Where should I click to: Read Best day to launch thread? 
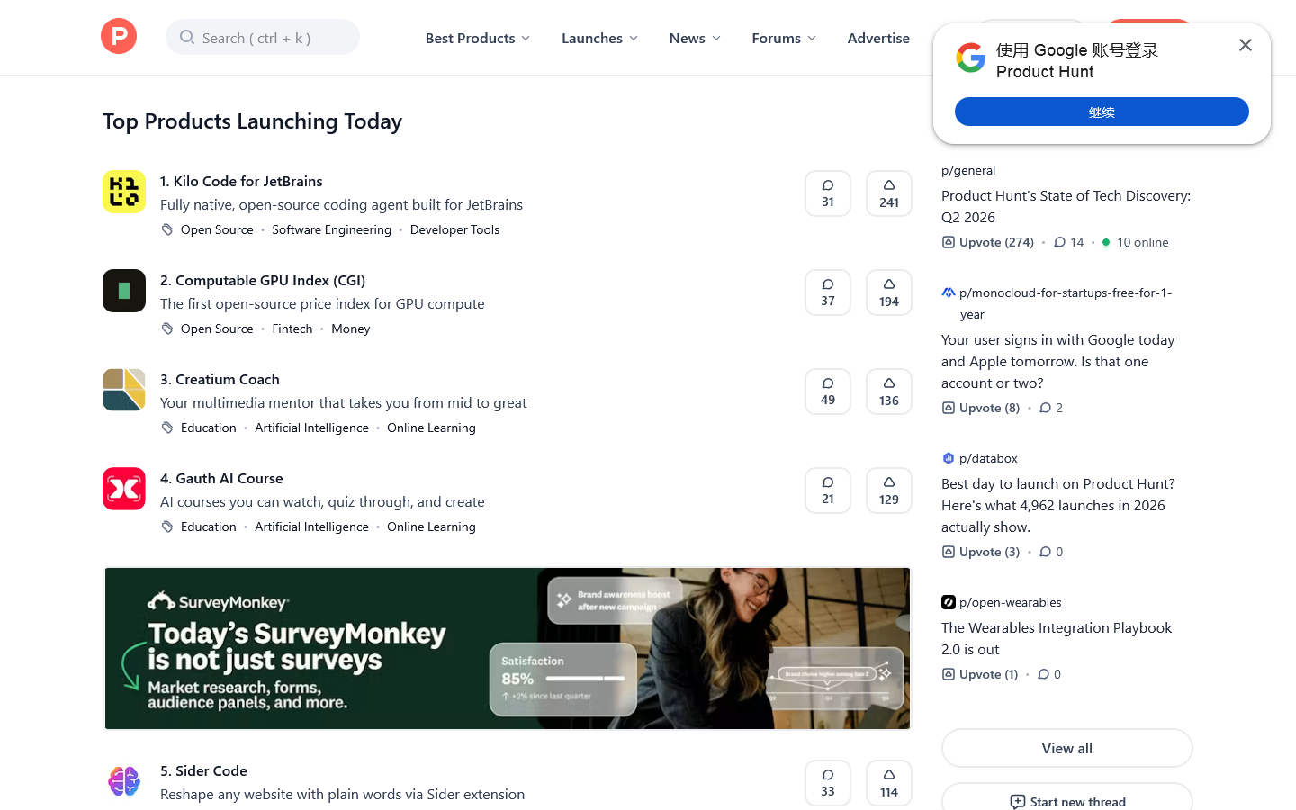coord(1058,505)
